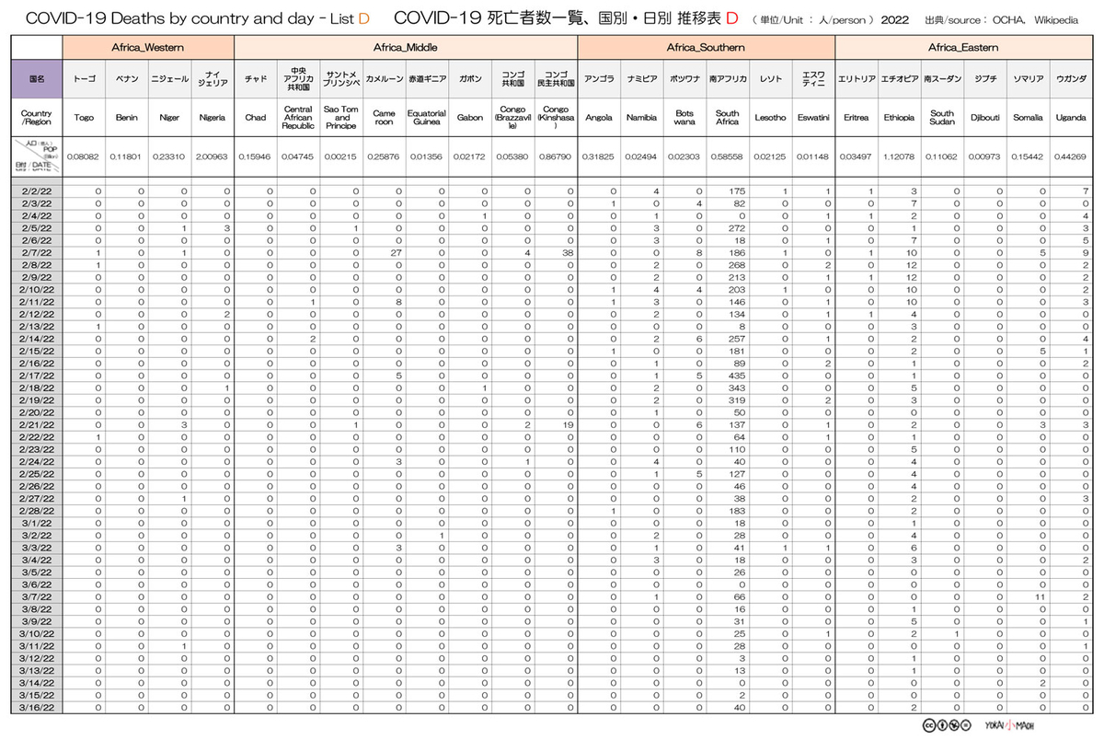Click the Creative Commons CC icon
Viewport: 1104px width, 740px height.
coord(930,723)
